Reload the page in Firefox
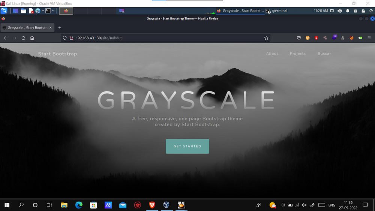 pyautogui.click(x=23, y=38)
